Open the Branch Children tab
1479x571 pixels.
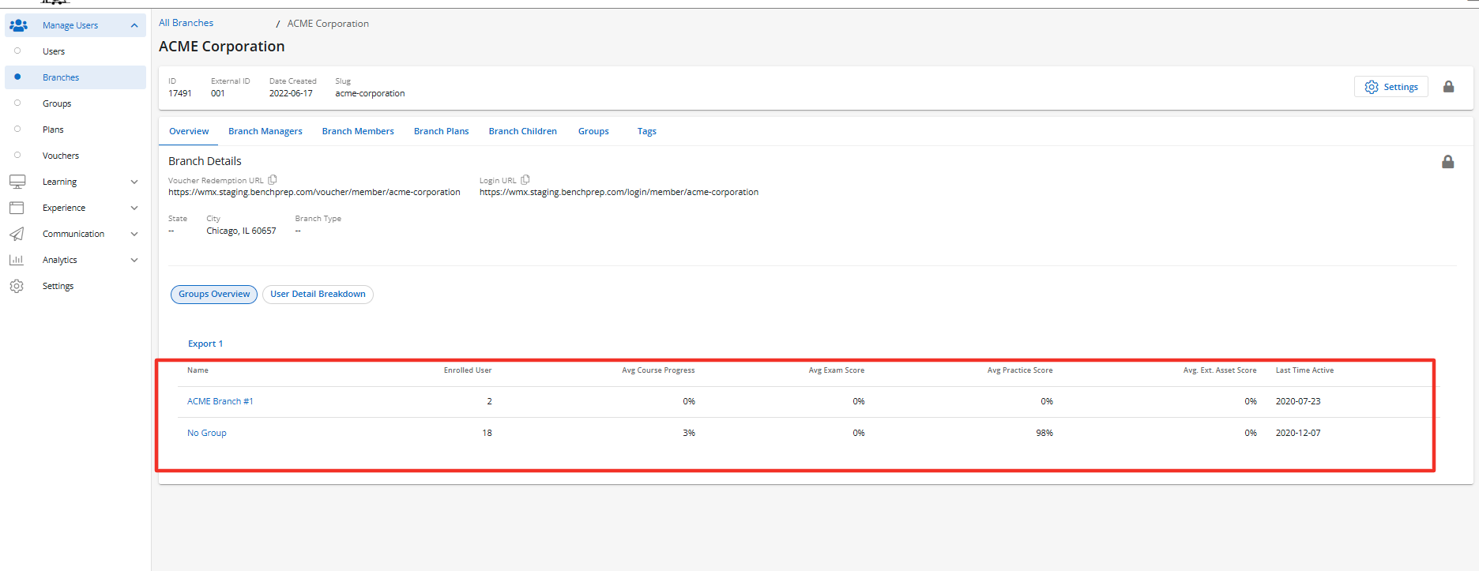click(523, 131)
